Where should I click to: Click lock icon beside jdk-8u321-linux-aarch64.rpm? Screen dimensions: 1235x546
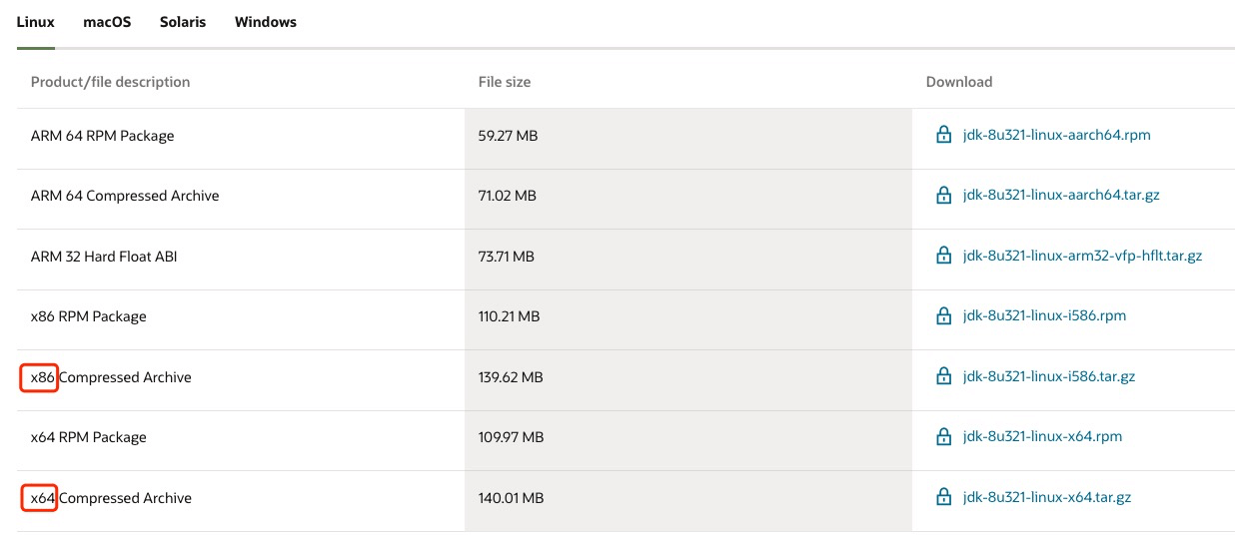pyautogui.click(x=943, y=135)
